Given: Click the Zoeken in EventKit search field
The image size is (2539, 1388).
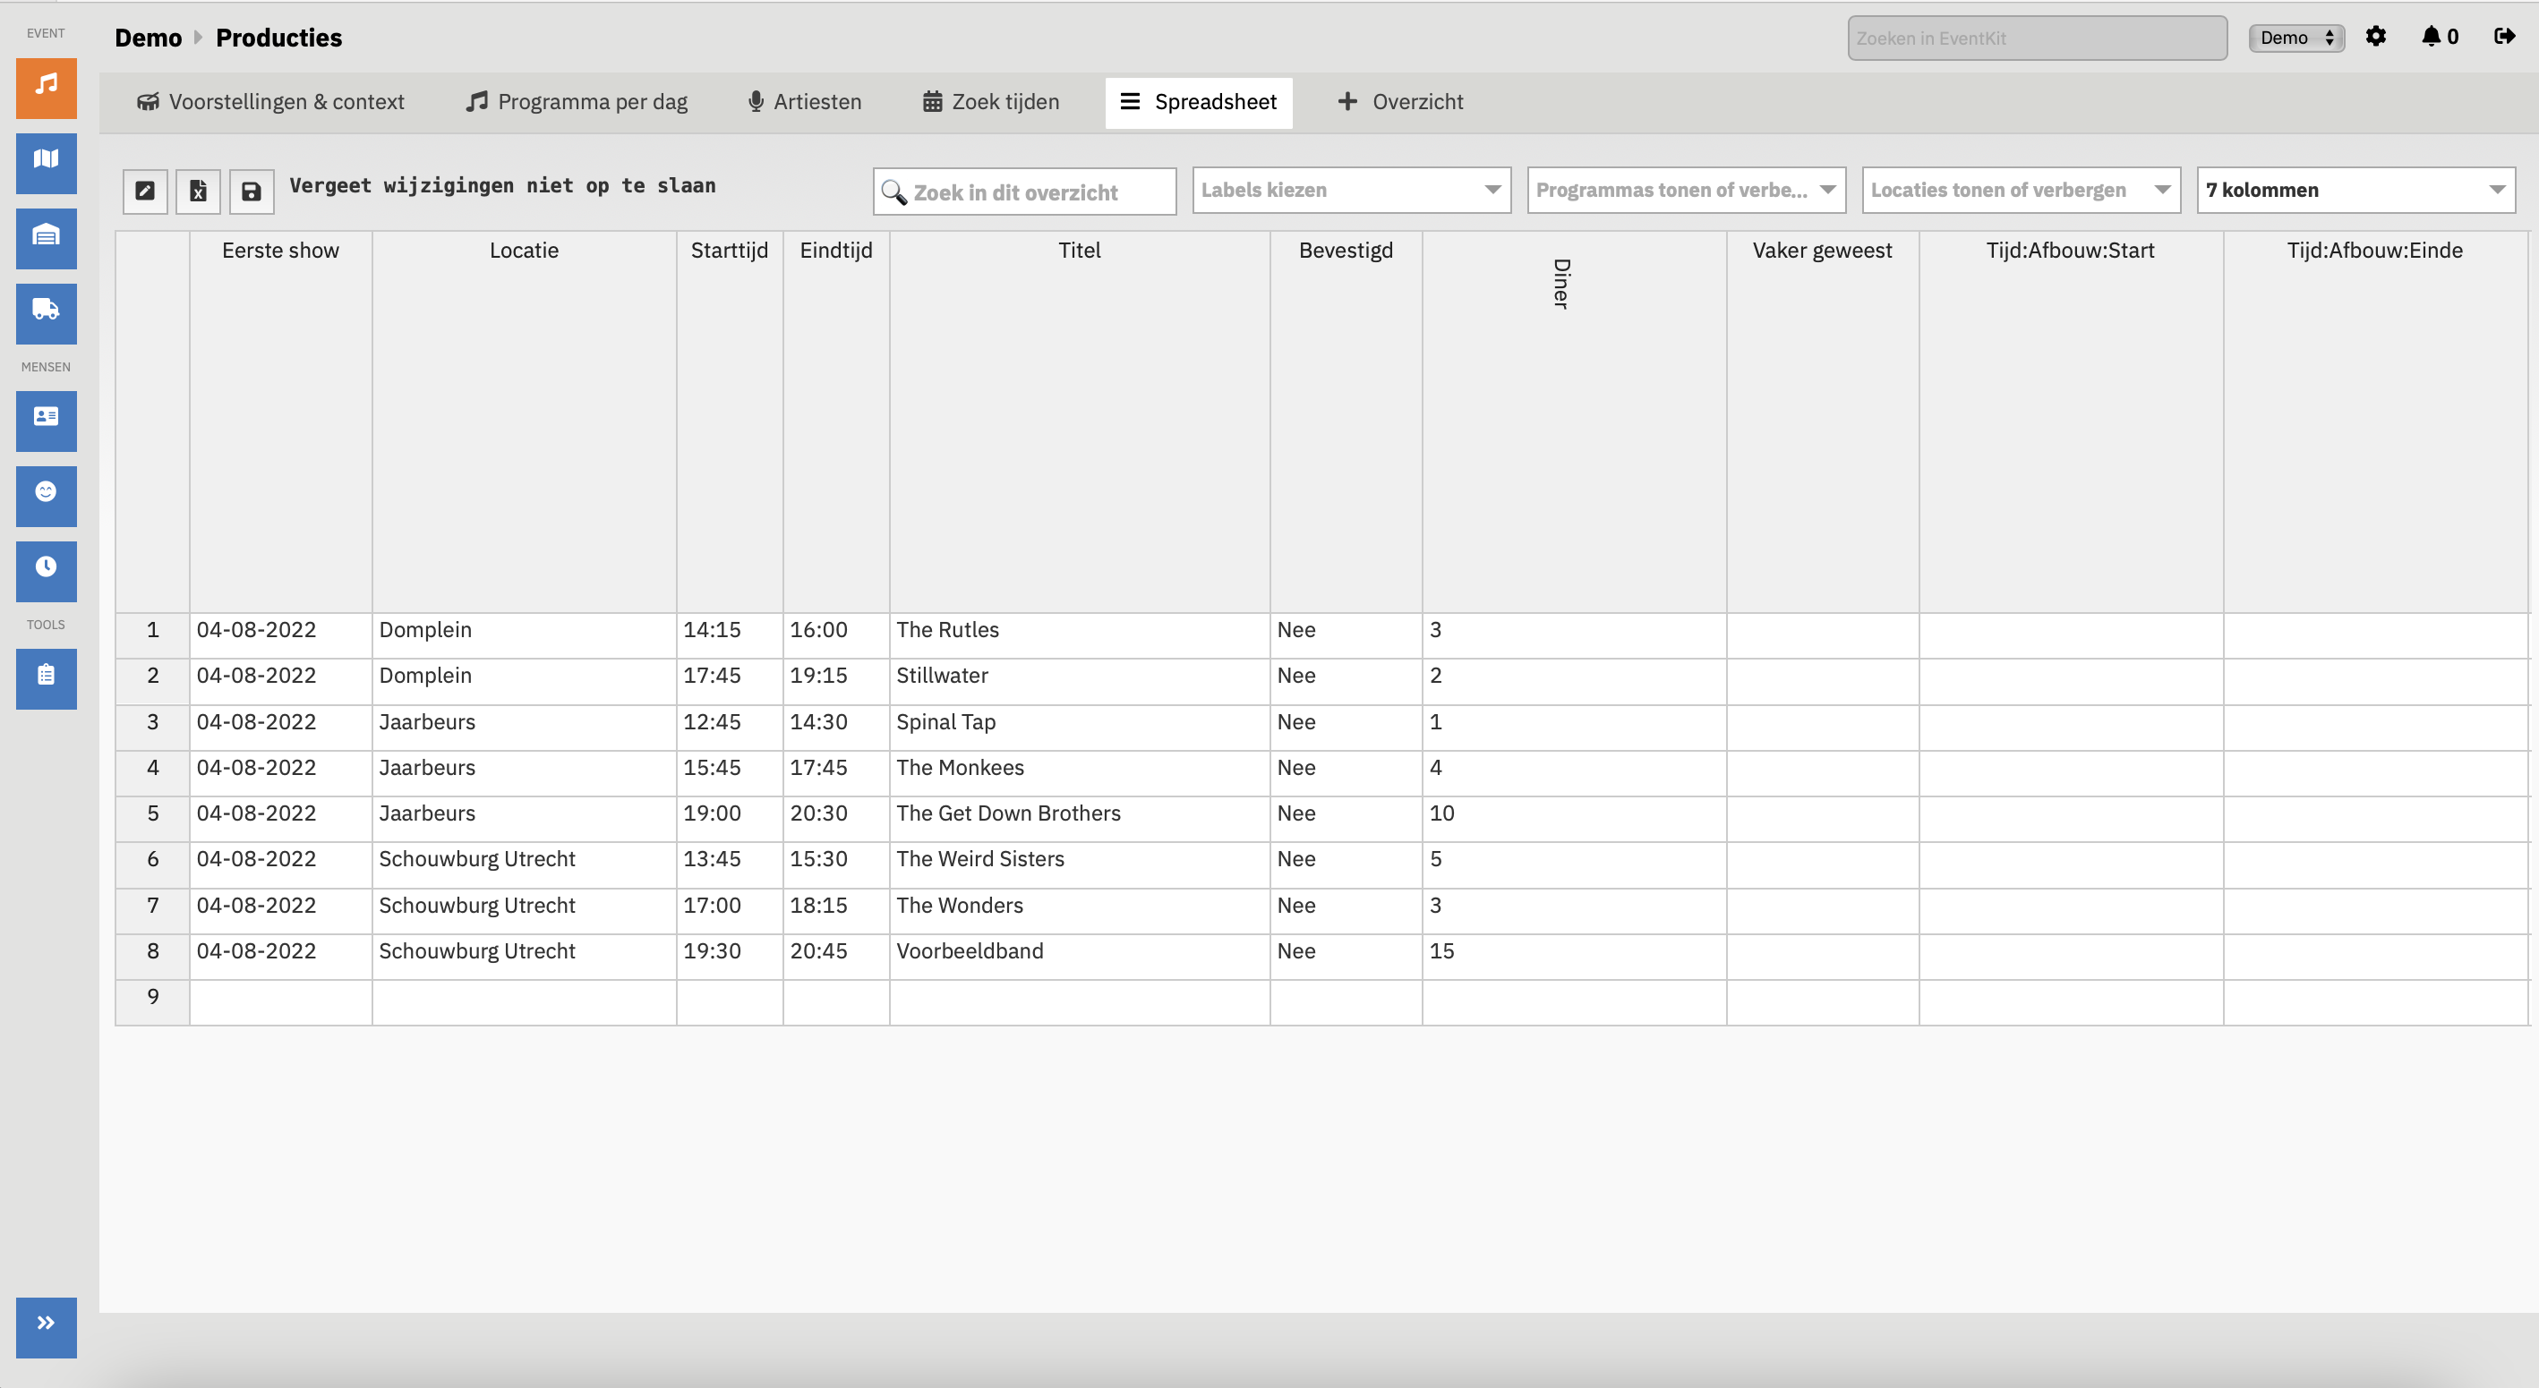Looking at the screenshot, I should (x=2038, y=38).
